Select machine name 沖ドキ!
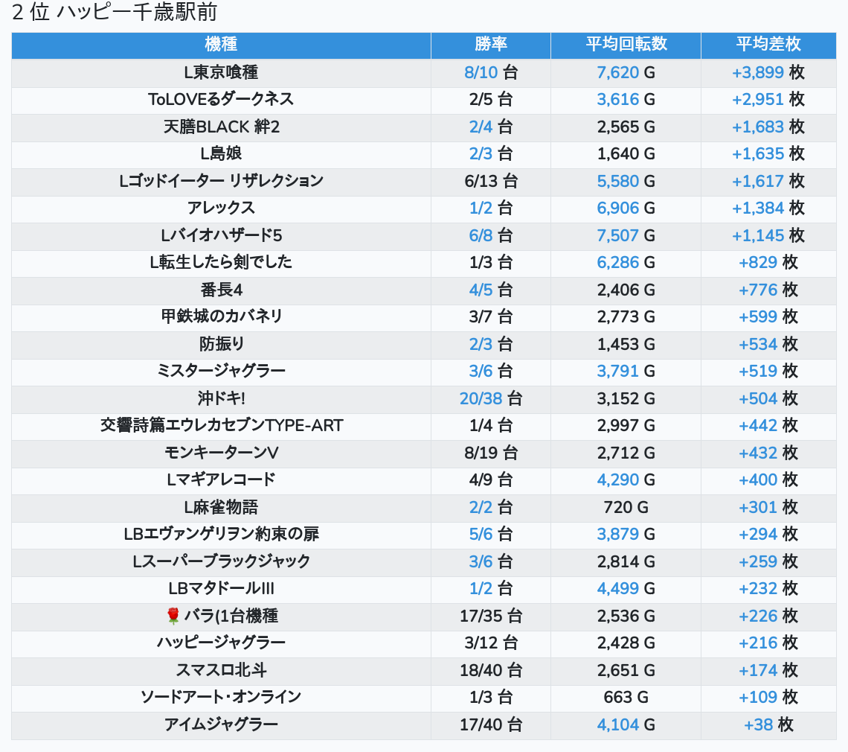848x752 pixels. 221,398
